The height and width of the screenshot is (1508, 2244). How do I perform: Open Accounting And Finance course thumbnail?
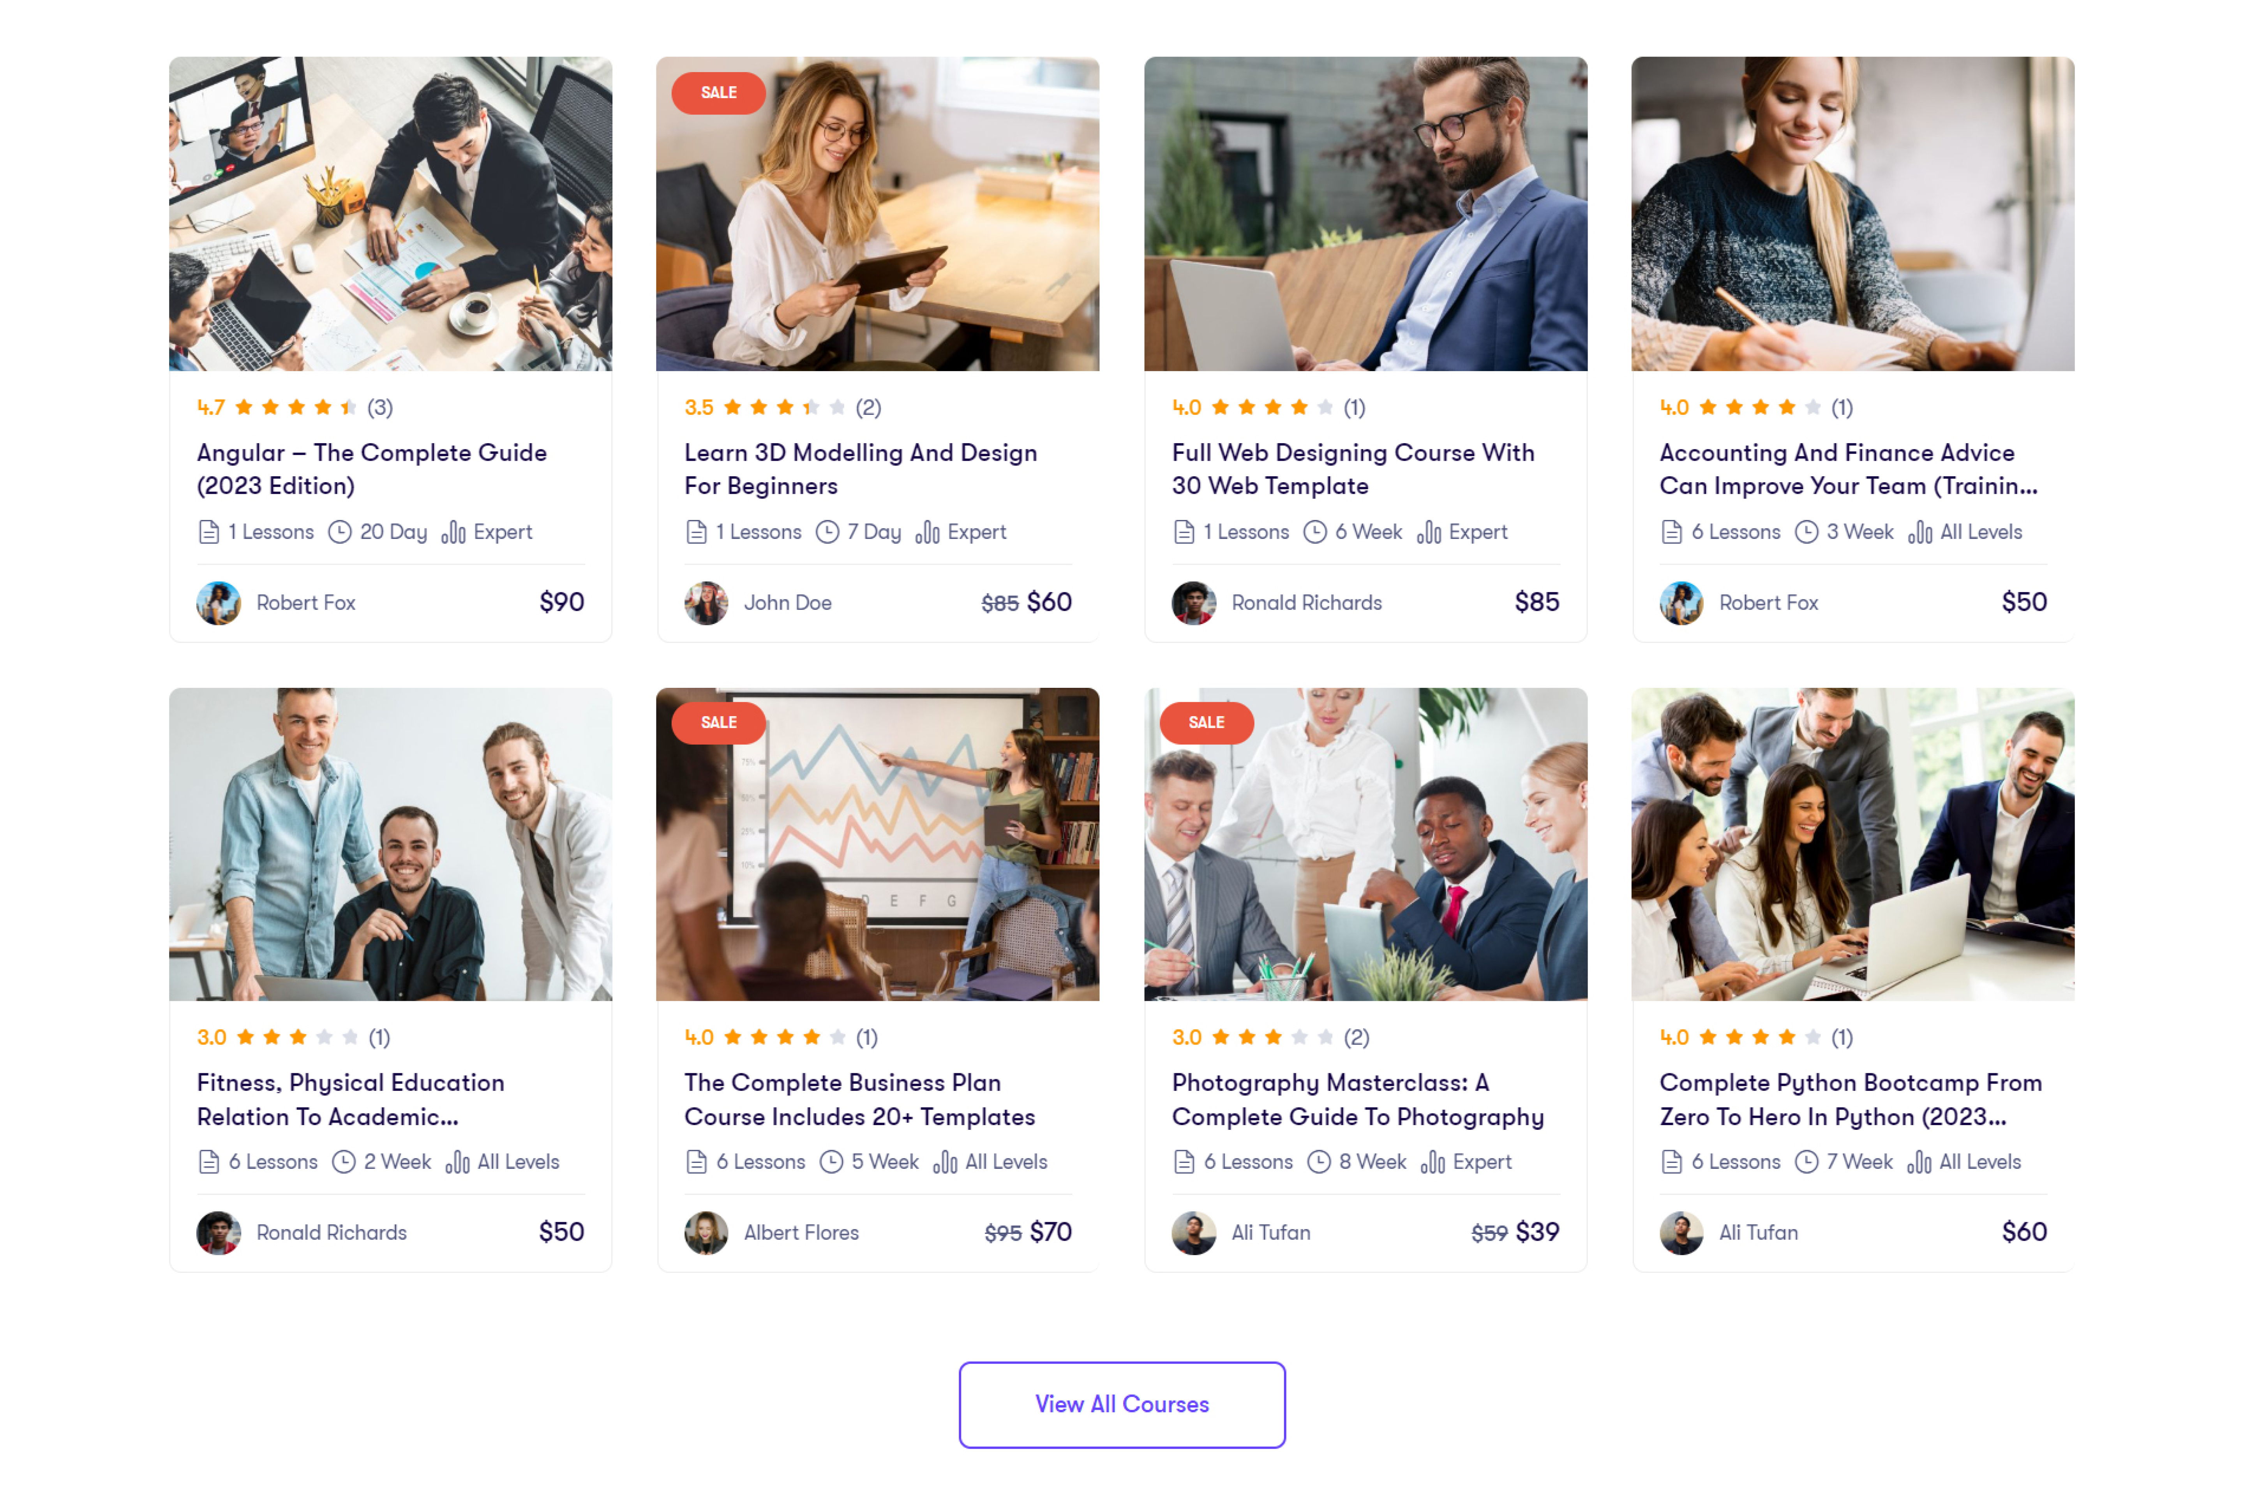tap(1852, 213)
